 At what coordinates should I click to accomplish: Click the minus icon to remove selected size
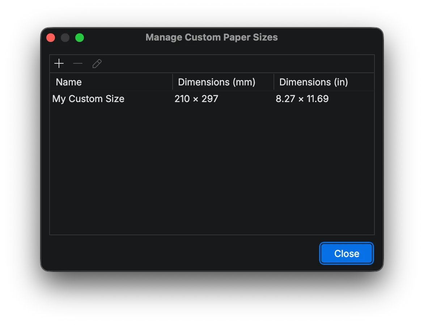click(x=77, y=63)
